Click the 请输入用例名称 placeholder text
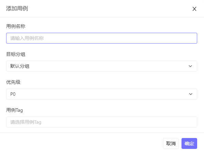This screenshot has width=204, height=153. click(27, 38)
